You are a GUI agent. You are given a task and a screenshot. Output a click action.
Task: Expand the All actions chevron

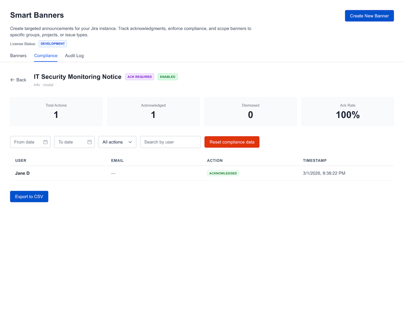click(130, 142)
